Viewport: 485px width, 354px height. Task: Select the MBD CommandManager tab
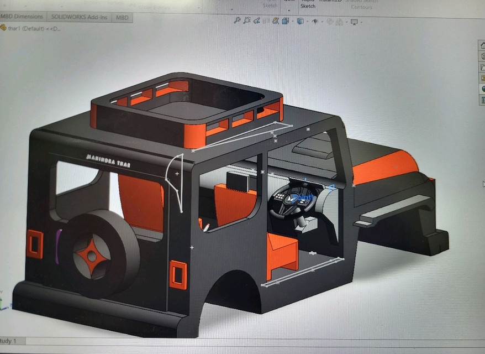tap(122, 17)
